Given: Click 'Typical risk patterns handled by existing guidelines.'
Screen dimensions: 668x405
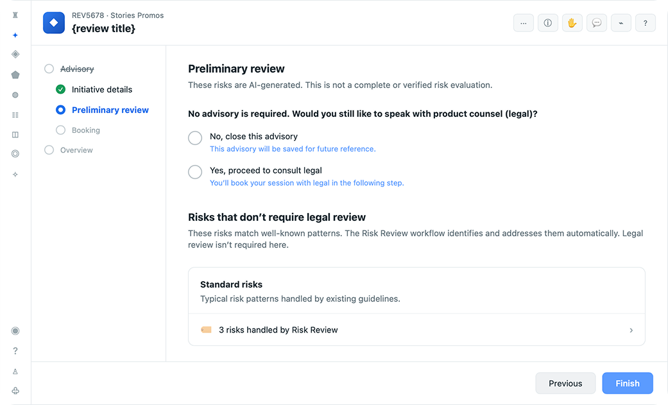Looking at the screenshot, I should point(300,299).
